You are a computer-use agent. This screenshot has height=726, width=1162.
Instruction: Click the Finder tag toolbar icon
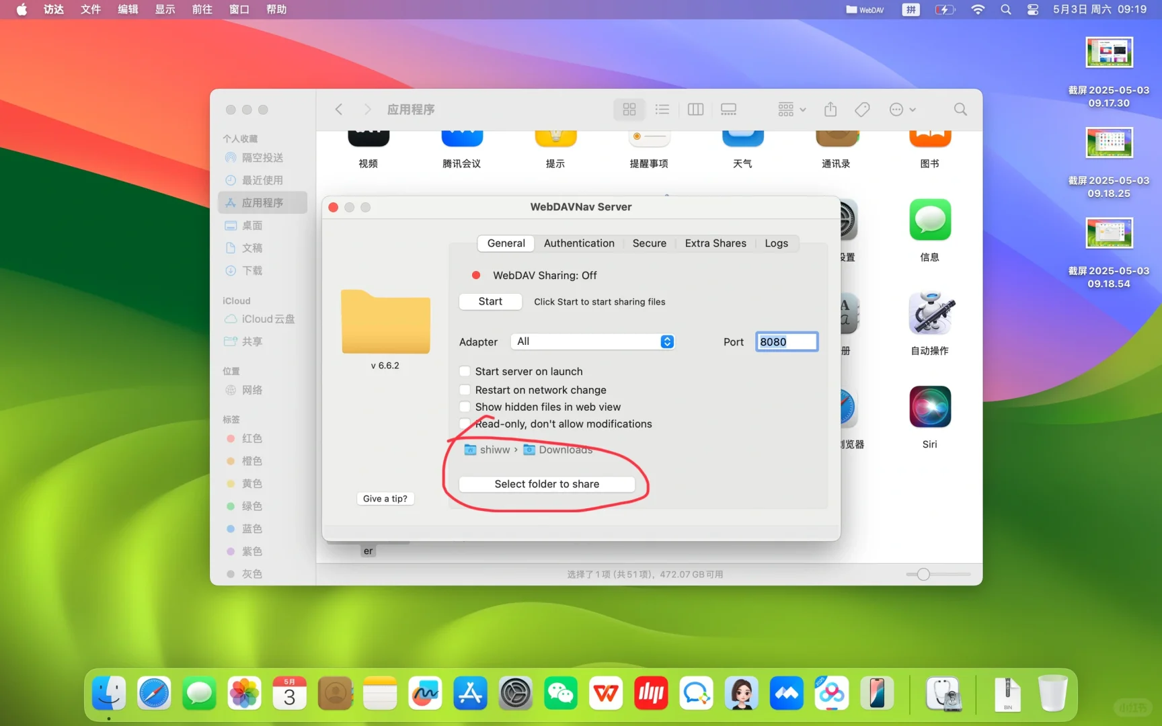click(862, 109)
